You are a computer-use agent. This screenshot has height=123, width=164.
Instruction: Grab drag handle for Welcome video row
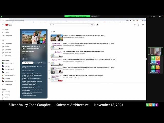coord(49,38)
